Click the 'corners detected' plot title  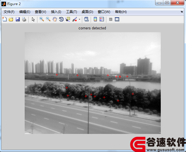(92, 28)
